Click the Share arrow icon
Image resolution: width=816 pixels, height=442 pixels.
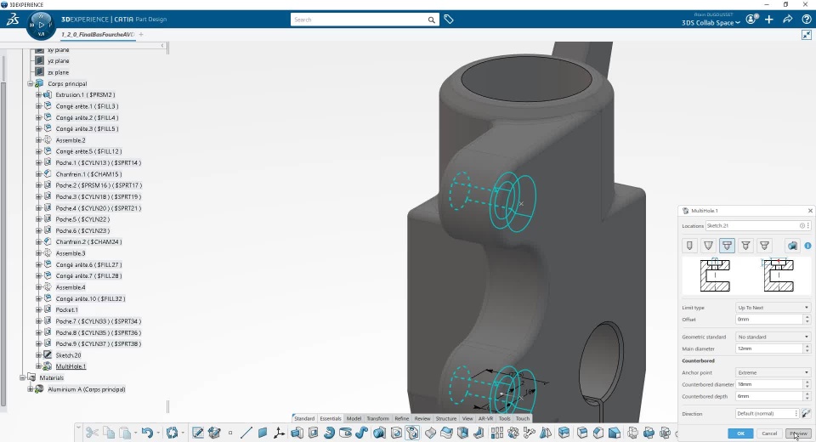(x=788, y=20)
